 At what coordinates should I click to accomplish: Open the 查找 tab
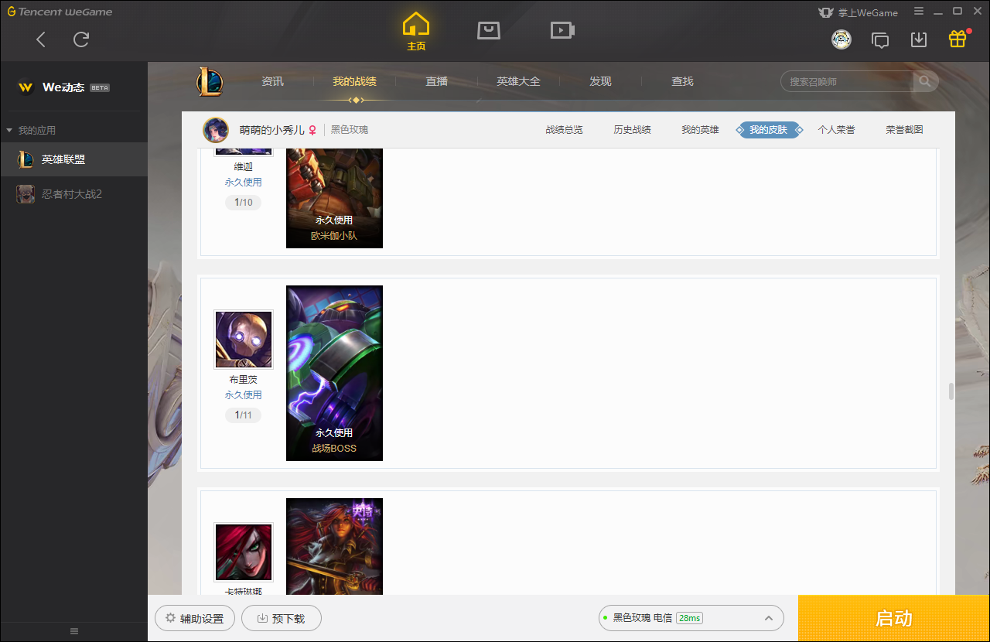coord(682,81)
